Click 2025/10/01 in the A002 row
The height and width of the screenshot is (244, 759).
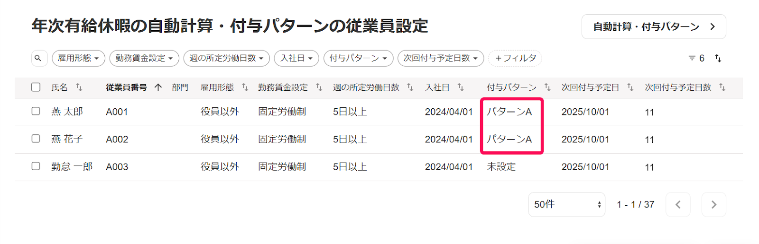coord(585,139)
